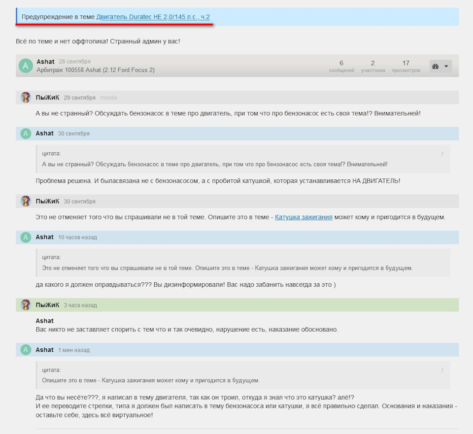Viewport: 473px width, 434px height.
Task: Click the quote block in 1 мин назад post
Action: click(x=243, y=375)
